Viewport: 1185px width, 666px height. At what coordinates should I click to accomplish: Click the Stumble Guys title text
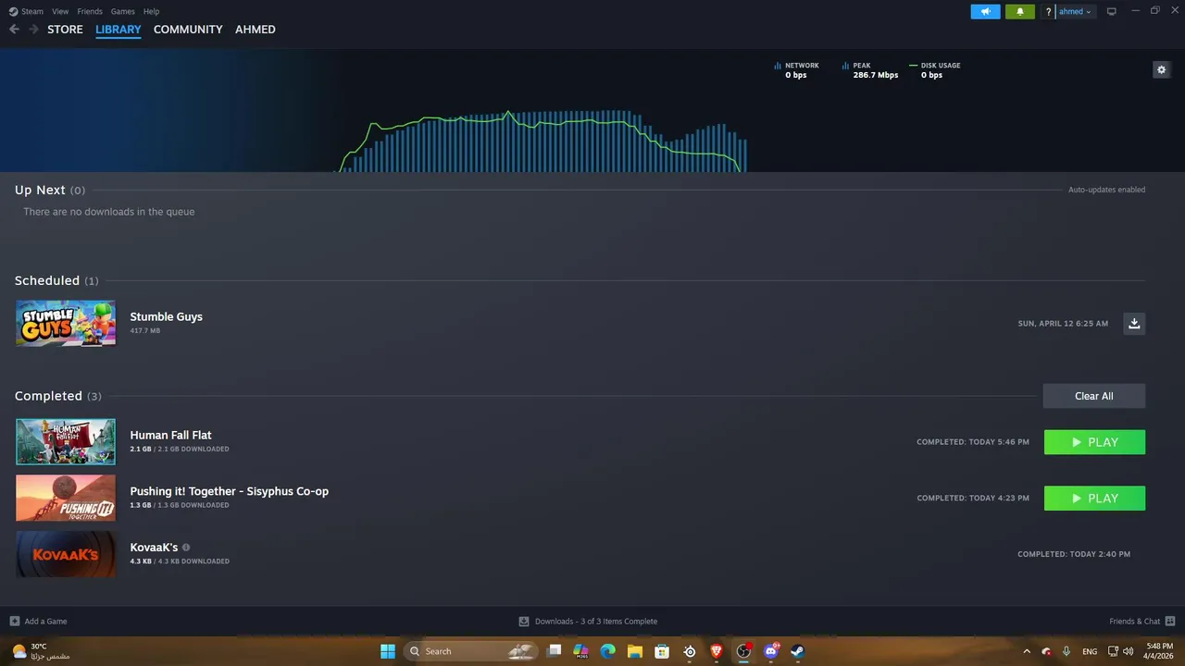pyautogui.click(x=167, y=316)
